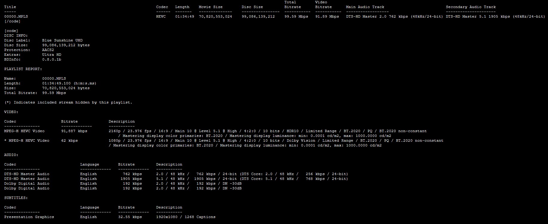Click the "DISC INFO:" heading
Viewport: 548px width, 224px height.
pos(16,35)
